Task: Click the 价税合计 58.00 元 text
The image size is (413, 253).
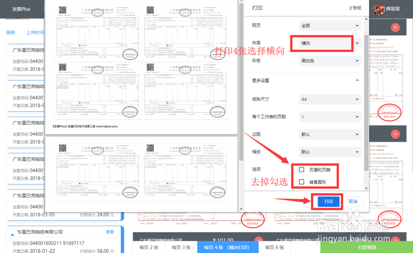Action: 97,251
